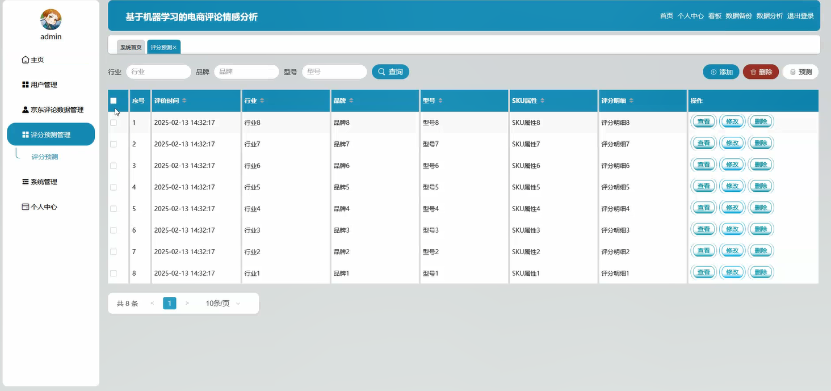Select page 1 in pagination

[170, 304]
